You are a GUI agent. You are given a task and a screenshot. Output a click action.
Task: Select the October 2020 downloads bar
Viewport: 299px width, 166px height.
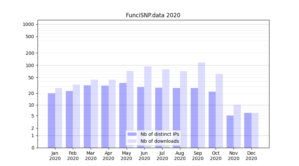click(219, 111)
